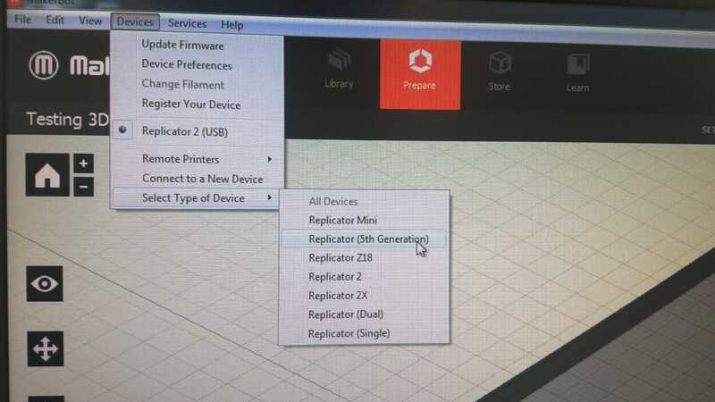Screen dimensions: 715x402
Task: Open the File menu
Action: (x=23, y=20)
